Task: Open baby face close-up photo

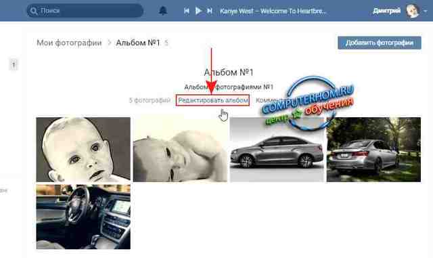Action: [x=83, y=150]
